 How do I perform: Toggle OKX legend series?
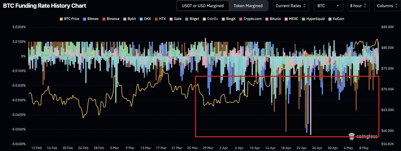(145, 19)
